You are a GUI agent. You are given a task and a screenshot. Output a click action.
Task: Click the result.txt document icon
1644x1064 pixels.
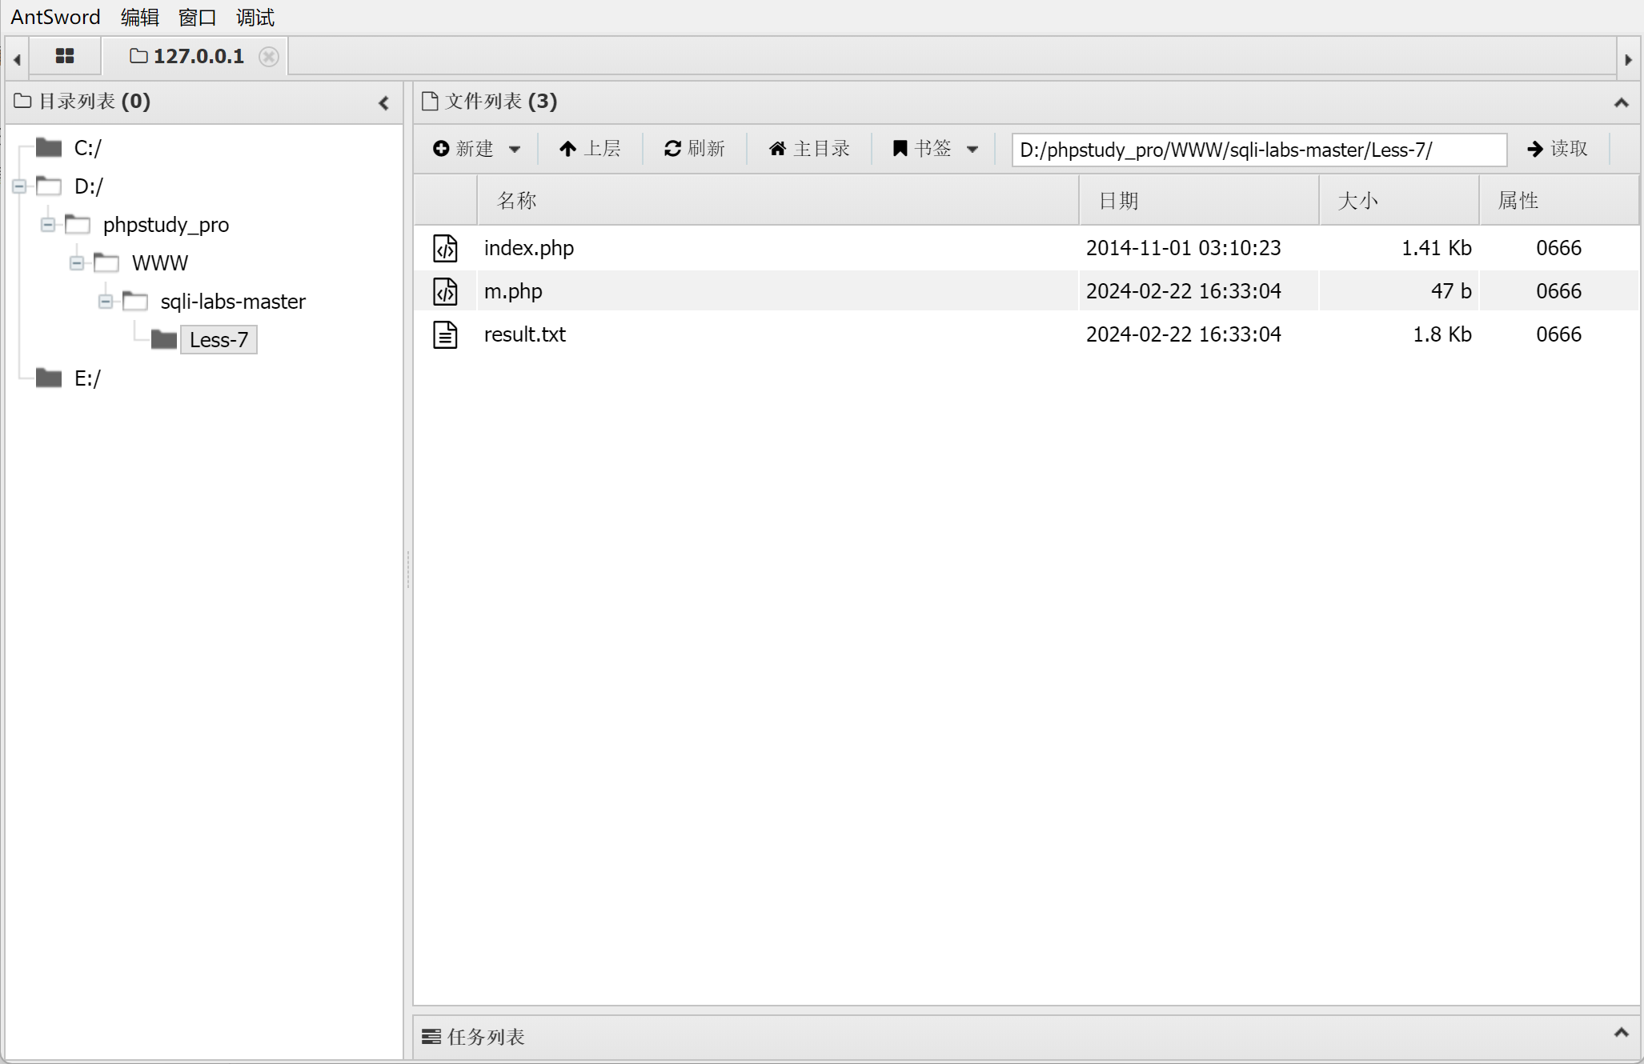445,334
